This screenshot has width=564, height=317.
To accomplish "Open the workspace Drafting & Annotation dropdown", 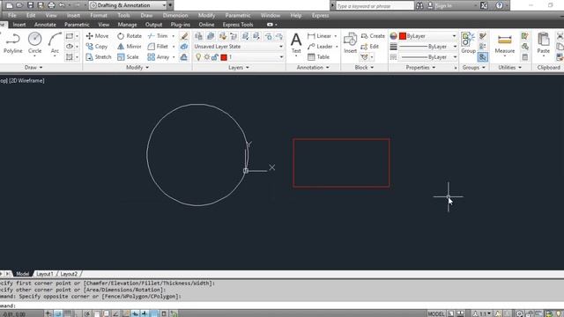I will tap(128, 5).
